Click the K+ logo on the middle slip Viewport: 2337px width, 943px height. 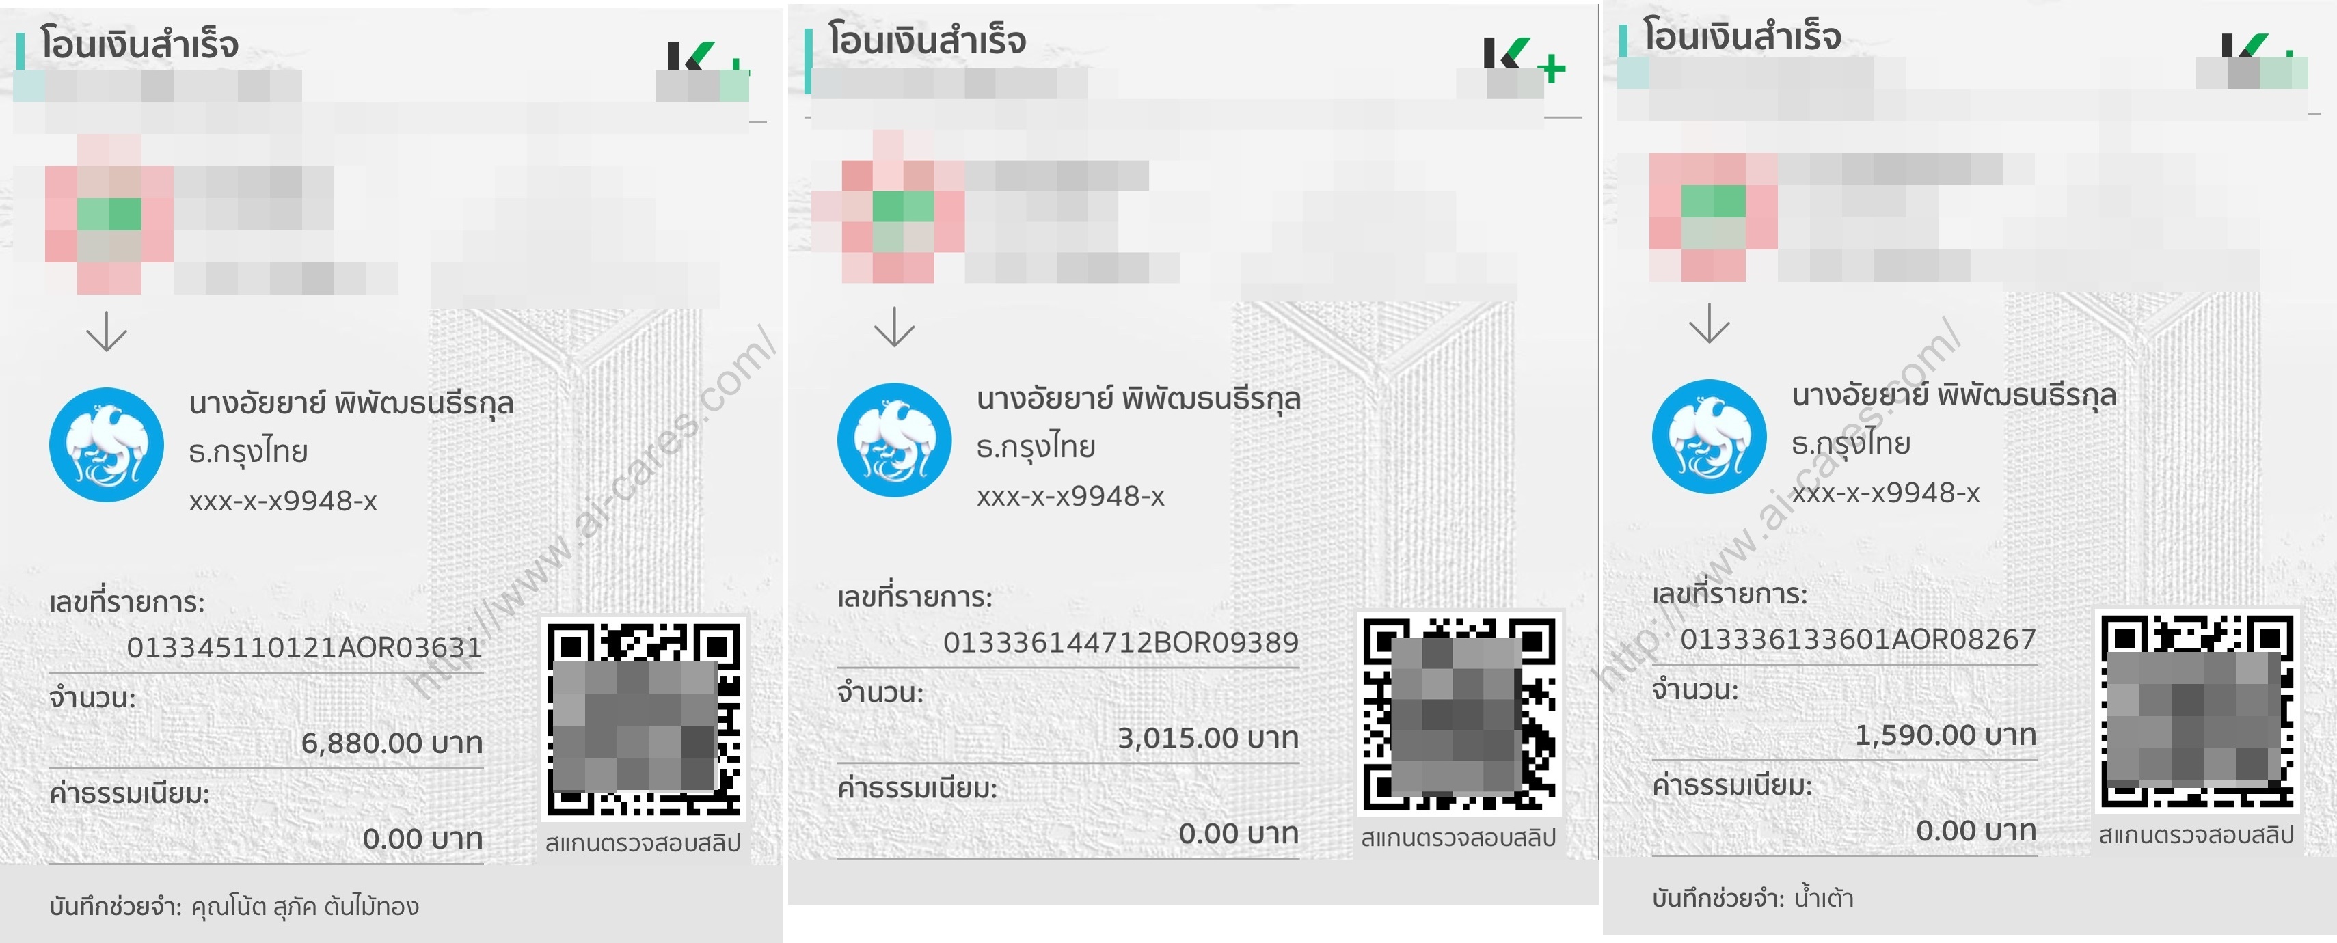1524,60
